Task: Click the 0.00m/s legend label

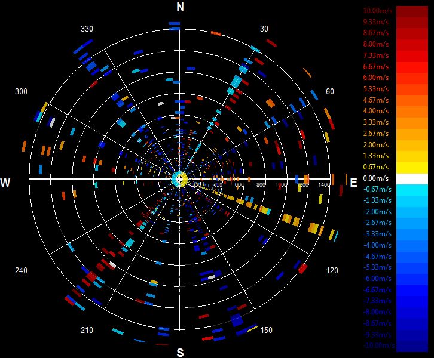Action: [x=376, y=178]
